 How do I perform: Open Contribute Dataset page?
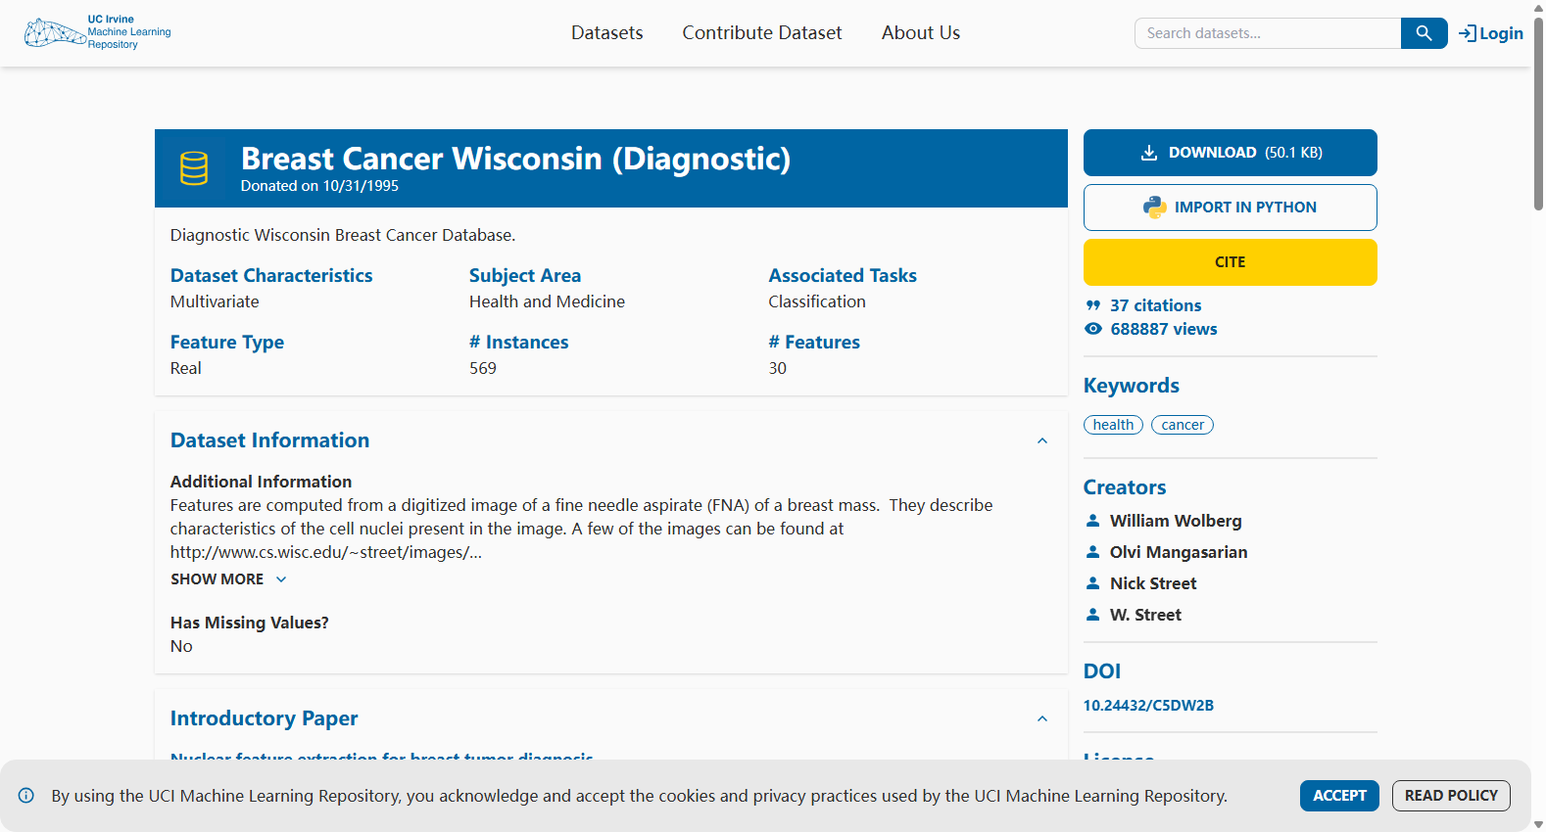762,33
